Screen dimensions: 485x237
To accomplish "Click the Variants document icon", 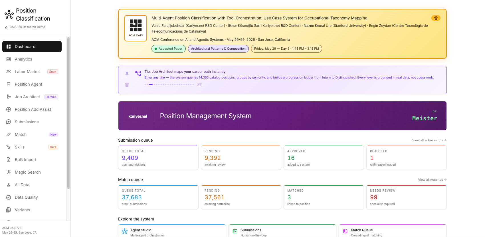I will pos(9,210).
